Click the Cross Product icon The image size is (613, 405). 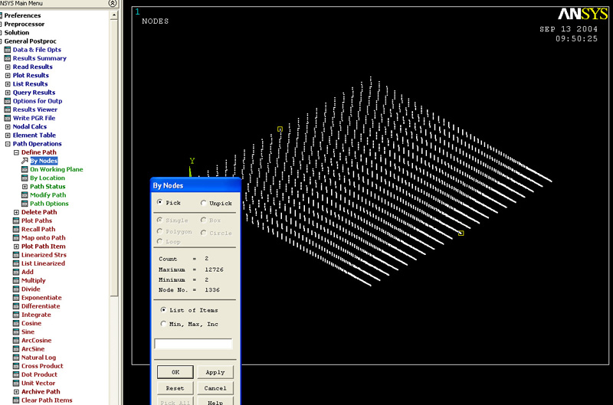click(16, 366)
